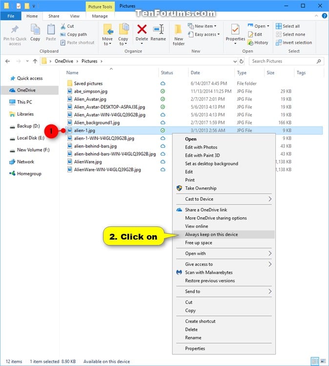329x366 pixels.
Task: Switch to Details view icon in status bar
Action: click(x=315, y=361)
